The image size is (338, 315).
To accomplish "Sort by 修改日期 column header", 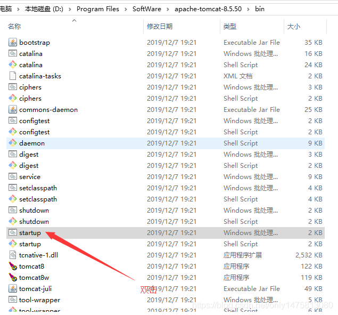I will 160,27.
